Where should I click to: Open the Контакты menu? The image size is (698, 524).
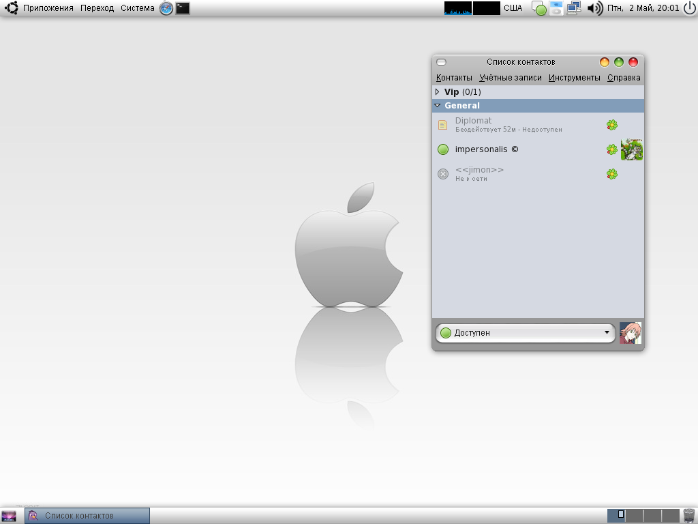[x=454, y=78]
